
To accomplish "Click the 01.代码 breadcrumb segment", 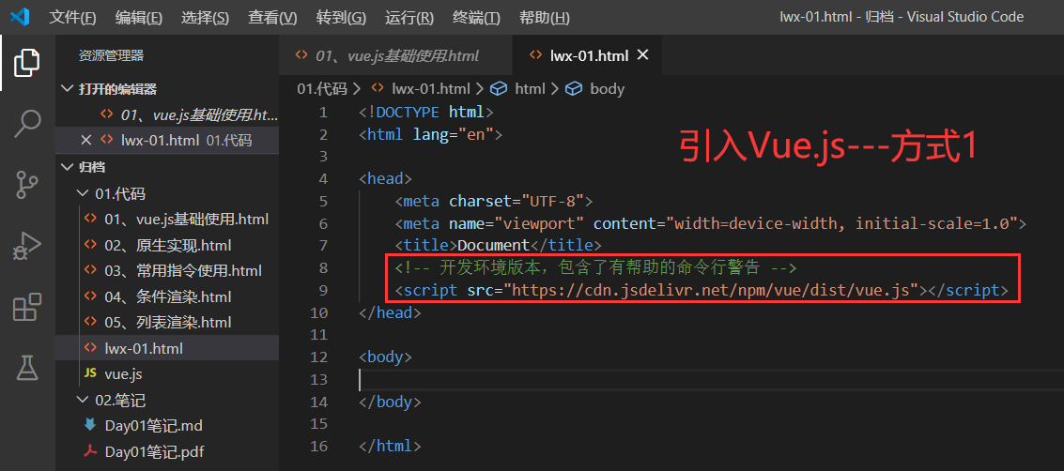I will 322,89.
